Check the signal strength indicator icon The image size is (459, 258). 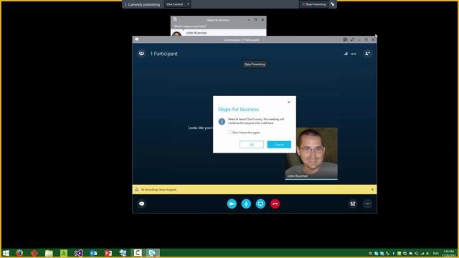coord(346,54)
